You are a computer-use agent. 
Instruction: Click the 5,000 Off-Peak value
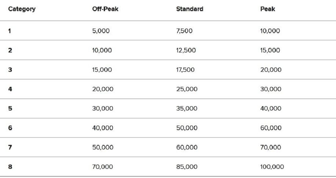(101, 31)
